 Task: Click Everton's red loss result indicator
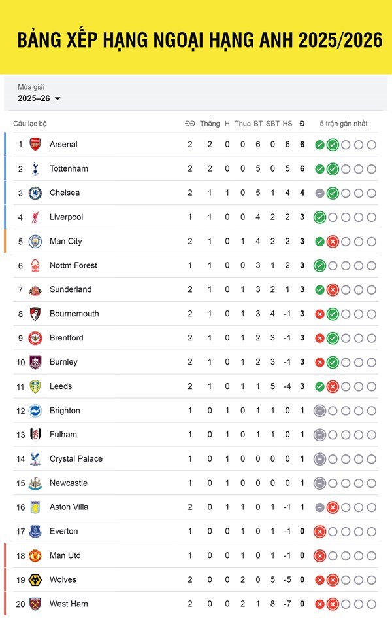[319, 532]
